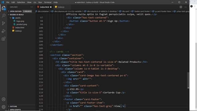Open the Terminal menu

48,2
